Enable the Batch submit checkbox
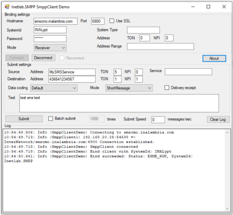The height and width of the screenshot is (215, 233). pos(51,119)
